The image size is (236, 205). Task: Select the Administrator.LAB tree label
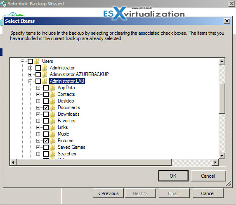pos(67,81)
